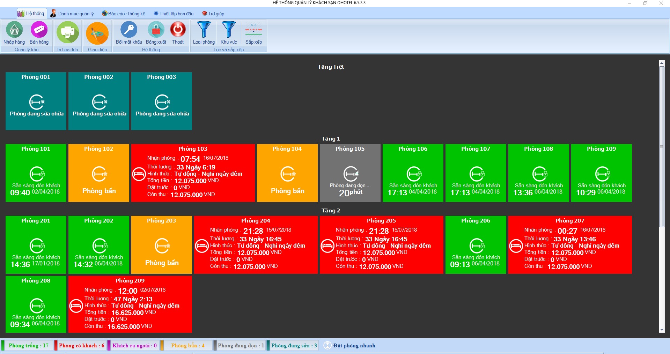Select occupied room Phòng 204
The image size is (670, 354).
pyautogui.click(x=256, y=245)
